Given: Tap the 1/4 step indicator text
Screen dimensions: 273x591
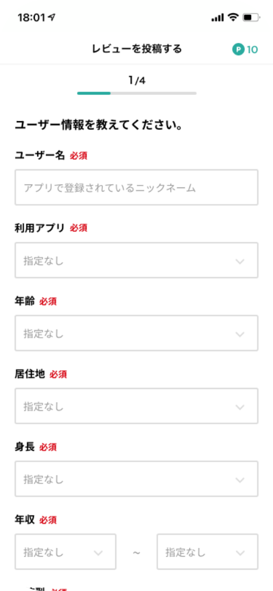Looking at the screenshot, I should point(137,80).
